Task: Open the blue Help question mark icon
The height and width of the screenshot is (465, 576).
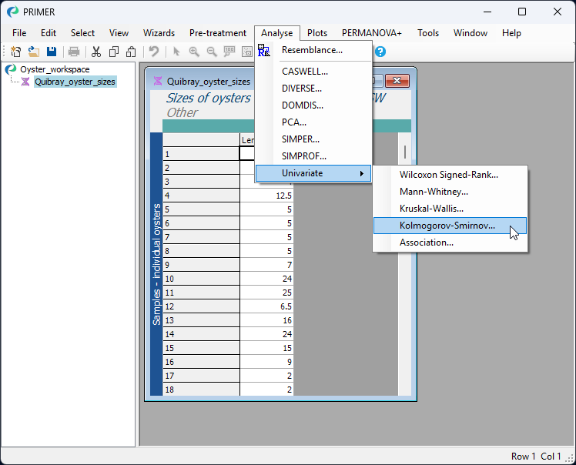Action: coord(380,52)
